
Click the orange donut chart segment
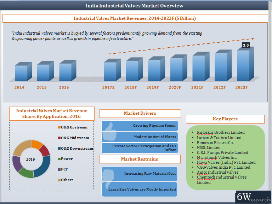tap(36, 144)
